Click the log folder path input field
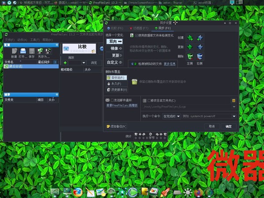 187,107
